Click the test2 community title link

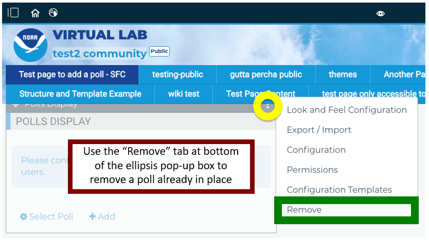100,53
